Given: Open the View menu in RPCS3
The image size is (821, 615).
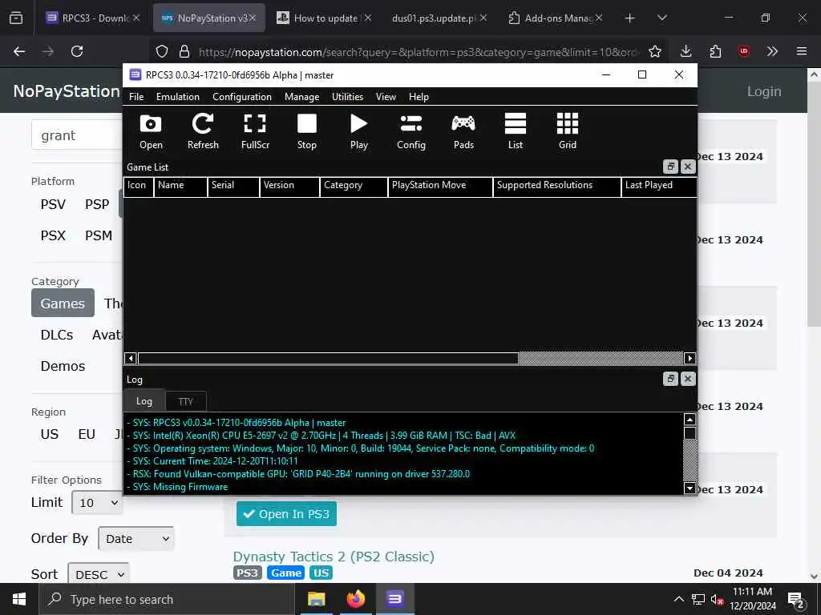Looking at the screenshot, I should [386, 97].
